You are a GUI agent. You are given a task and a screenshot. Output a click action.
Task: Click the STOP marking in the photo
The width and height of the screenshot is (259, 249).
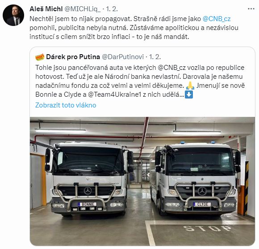click(208, 228)
